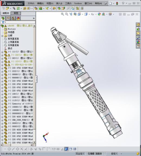Open the View Orientation dropdown arrow
This screenshot has width=141, height=156.
(x=82, y=14)
